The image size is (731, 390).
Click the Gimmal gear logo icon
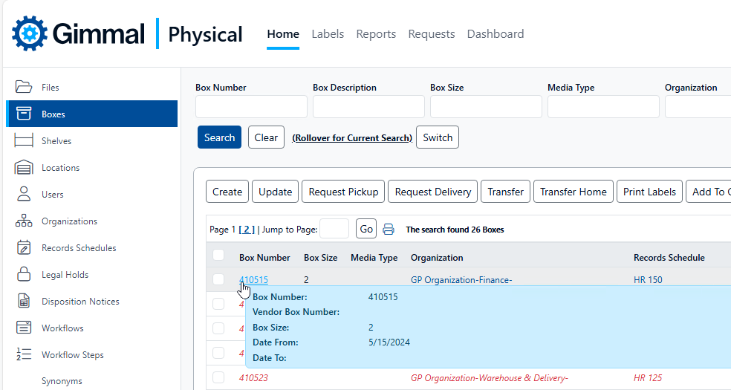30,33
